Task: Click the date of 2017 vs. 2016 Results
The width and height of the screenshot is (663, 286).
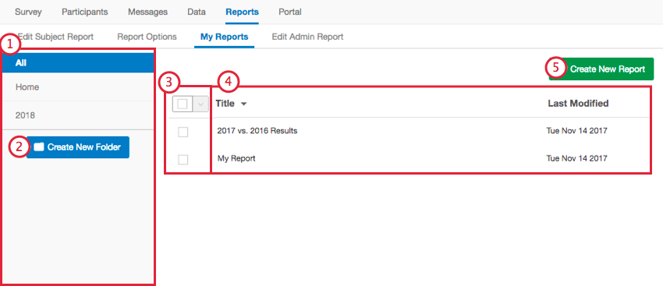Action: click(x=576, y=131)
